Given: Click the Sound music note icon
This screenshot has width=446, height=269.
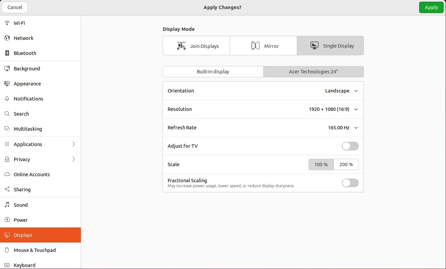Looking at the screenshot, I should (x=7, y=205).
